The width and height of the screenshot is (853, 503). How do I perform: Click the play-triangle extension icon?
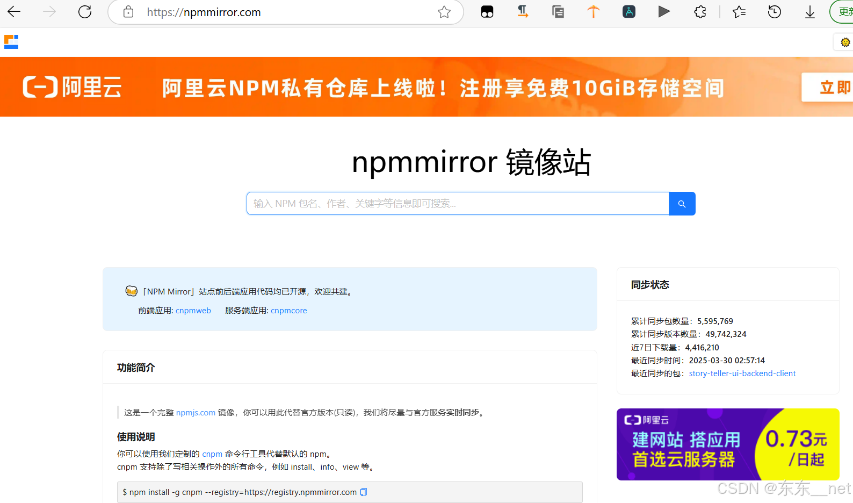(x=664, y=11)
